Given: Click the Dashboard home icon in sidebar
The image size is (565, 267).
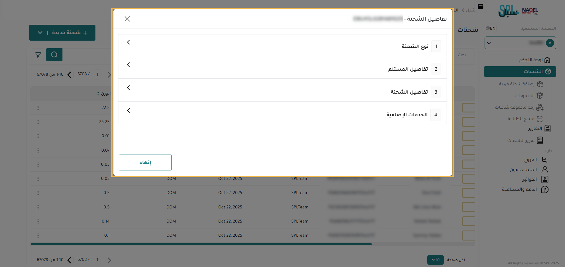Looking at the screenshot, I should [x=547, y=60].
